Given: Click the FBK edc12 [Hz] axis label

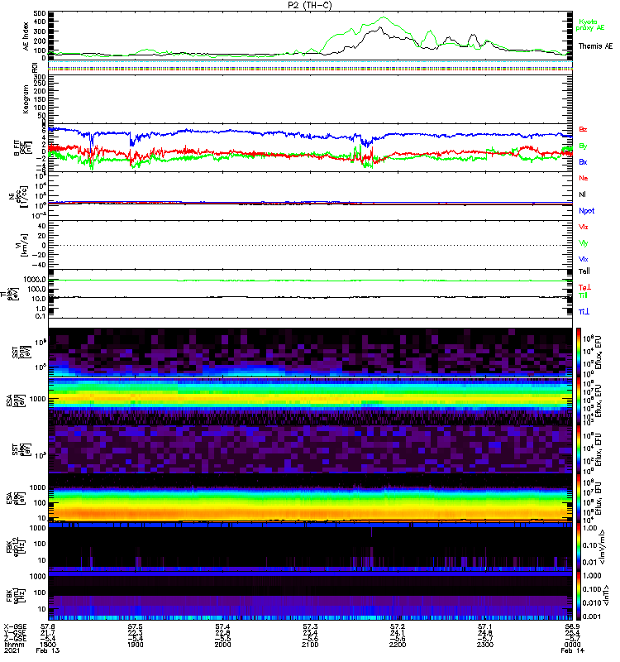Looking at the screenshot, I should pyautogui.click(x=15, y=547).
